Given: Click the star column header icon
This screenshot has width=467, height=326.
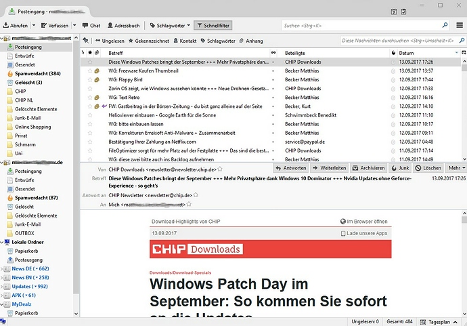Looking at the screenshot, I should pos(90,53).
